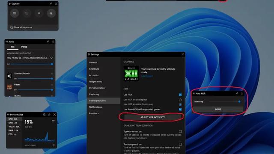Select Use HDR on all displays radio

click(x=180, y=100)
